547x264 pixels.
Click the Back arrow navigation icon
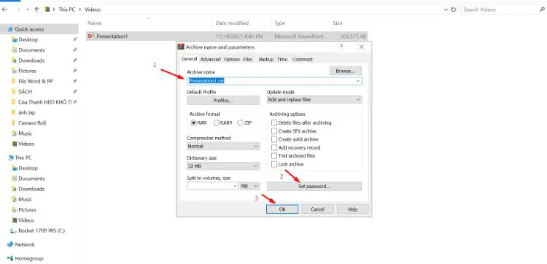[x=4, y=9]
